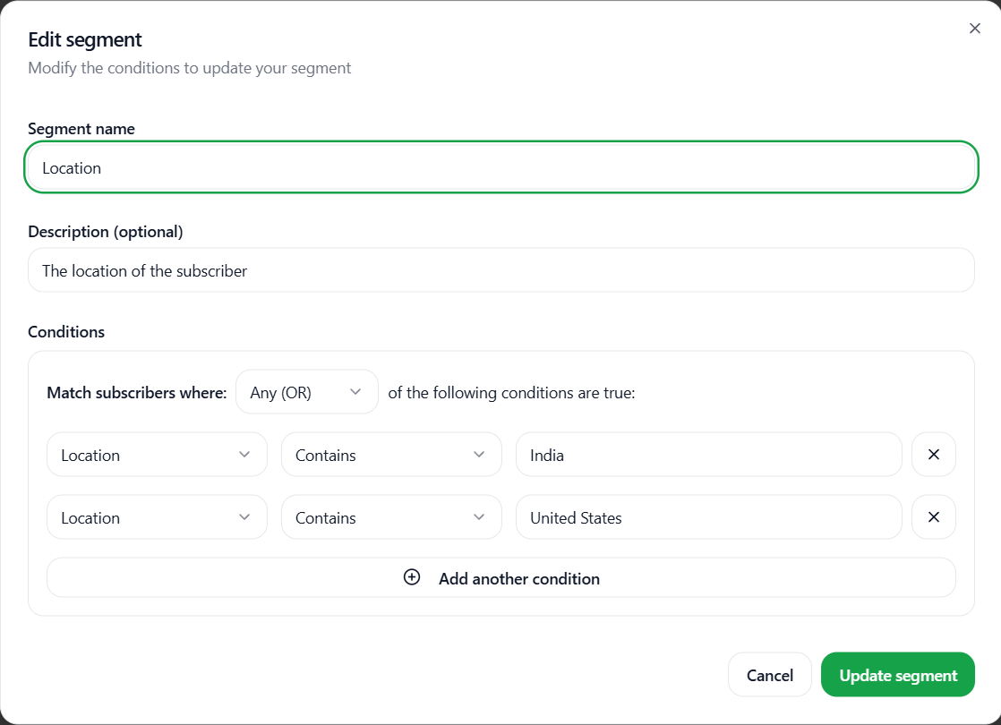Select the India condition value field

click(x=707, y=454)
